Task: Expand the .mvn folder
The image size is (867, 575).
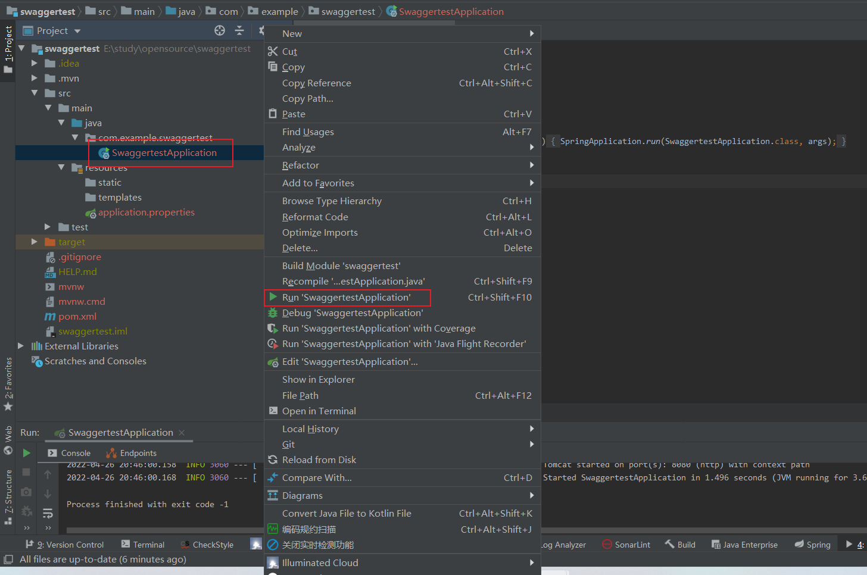Action: [35, 78]
